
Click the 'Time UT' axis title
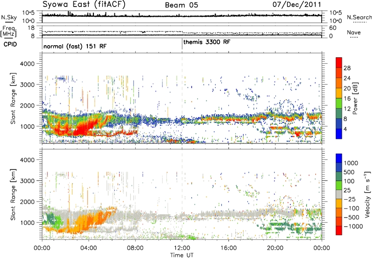point(182,255)
